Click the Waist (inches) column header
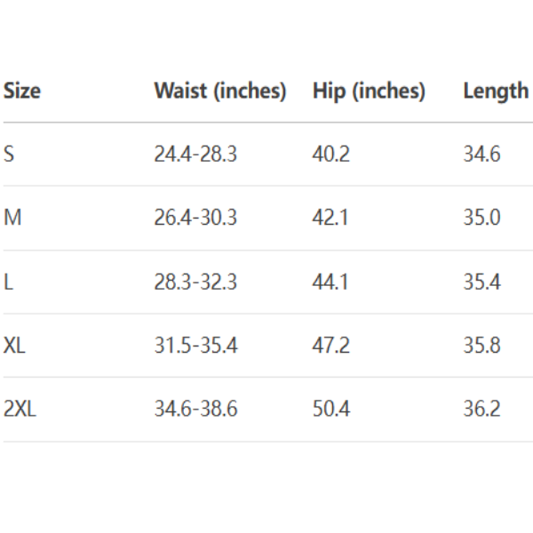The width and height of the screenshot is (533, 533). (219, 91)
